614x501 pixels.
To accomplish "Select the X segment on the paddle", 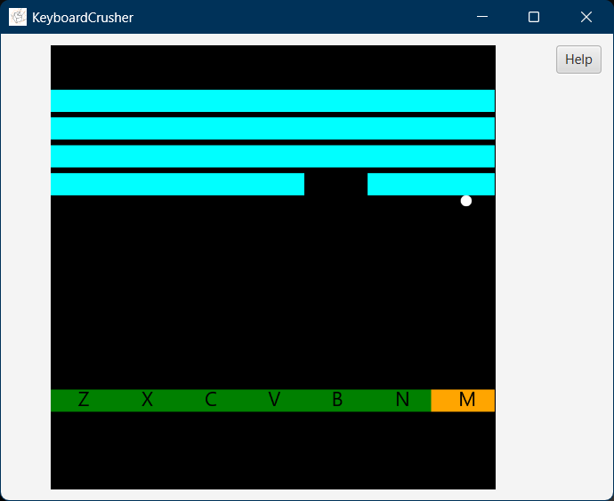I will (x=147, y=401).
